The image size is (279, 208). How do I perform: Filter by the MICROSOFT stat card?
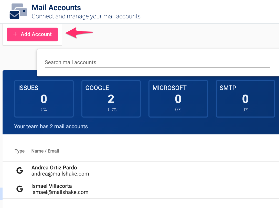coord(178,99)
